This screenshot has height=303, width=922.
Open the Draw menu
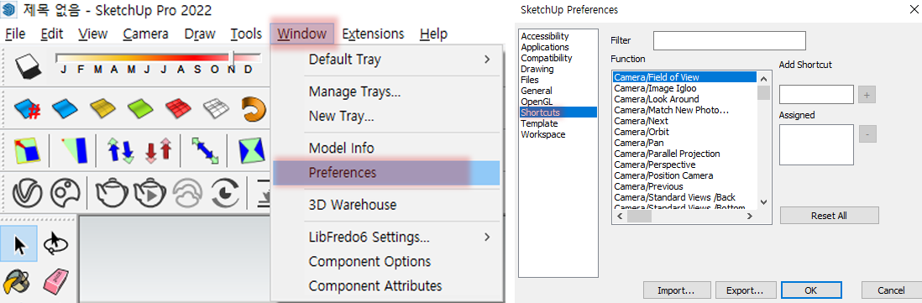coord(200,34)
